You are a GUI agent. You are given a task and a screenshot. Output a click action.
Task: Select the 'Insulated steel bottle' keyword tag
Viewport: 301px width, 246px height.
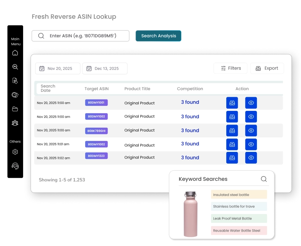[239, 194]
